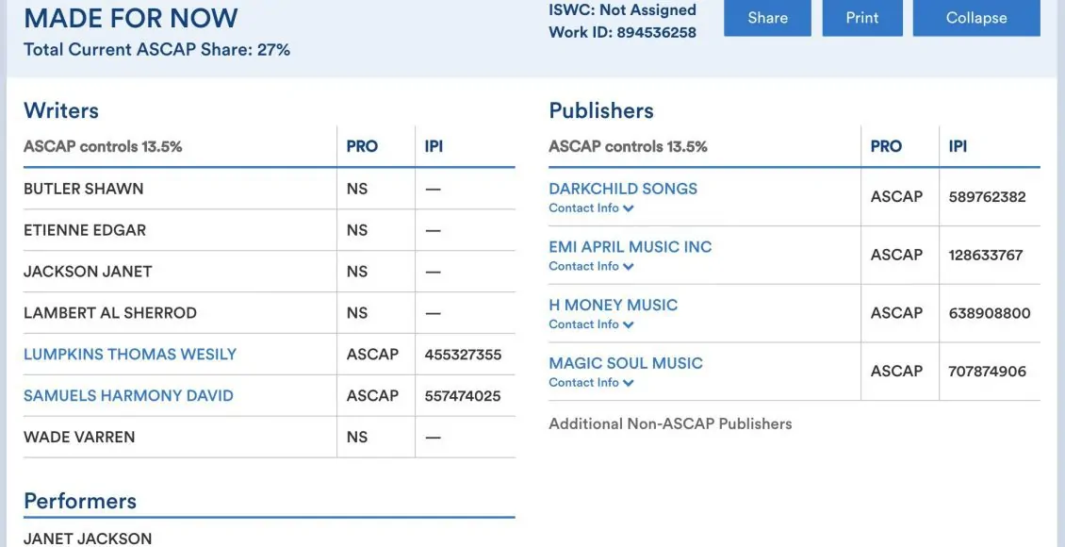This screenshot has width=1065, height=547.
Task: Click the Share button
Action: coord(767,18)
